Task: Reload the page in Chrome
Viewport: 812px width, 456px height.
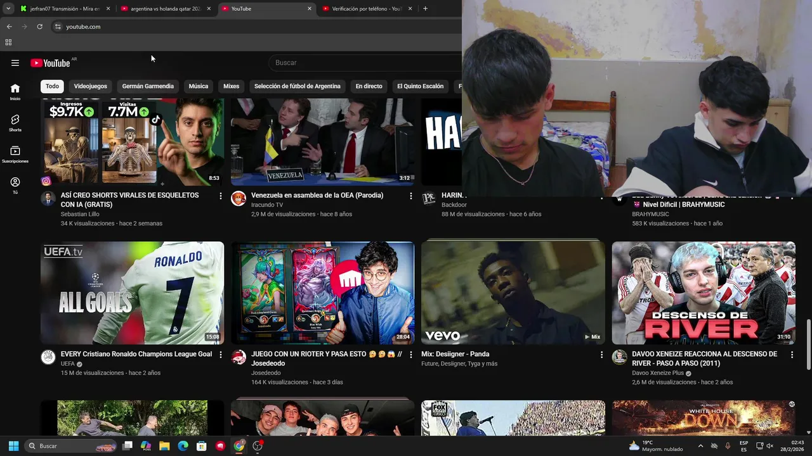Action: click(x=39, y=27)
